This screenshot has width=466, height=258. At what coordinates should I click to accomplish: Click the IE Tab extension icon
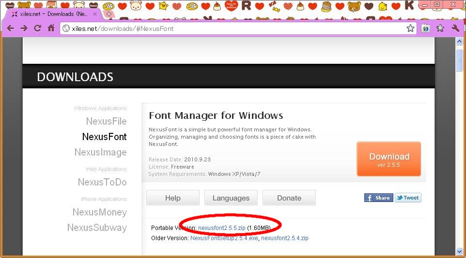pyautogui.click(x=426, y=29)
